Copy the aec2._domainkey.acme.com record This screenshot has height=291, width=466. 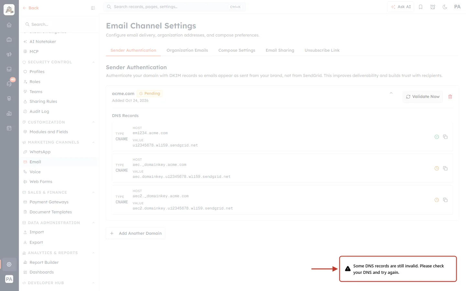(x=445, y=200)
